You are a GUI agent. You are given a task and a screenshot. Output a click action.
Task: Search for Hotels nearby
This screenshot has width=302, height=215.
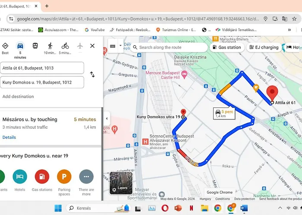point(20,177)
